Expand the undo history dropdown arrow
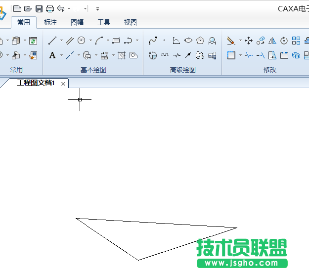309x271 pixels. 69,9
